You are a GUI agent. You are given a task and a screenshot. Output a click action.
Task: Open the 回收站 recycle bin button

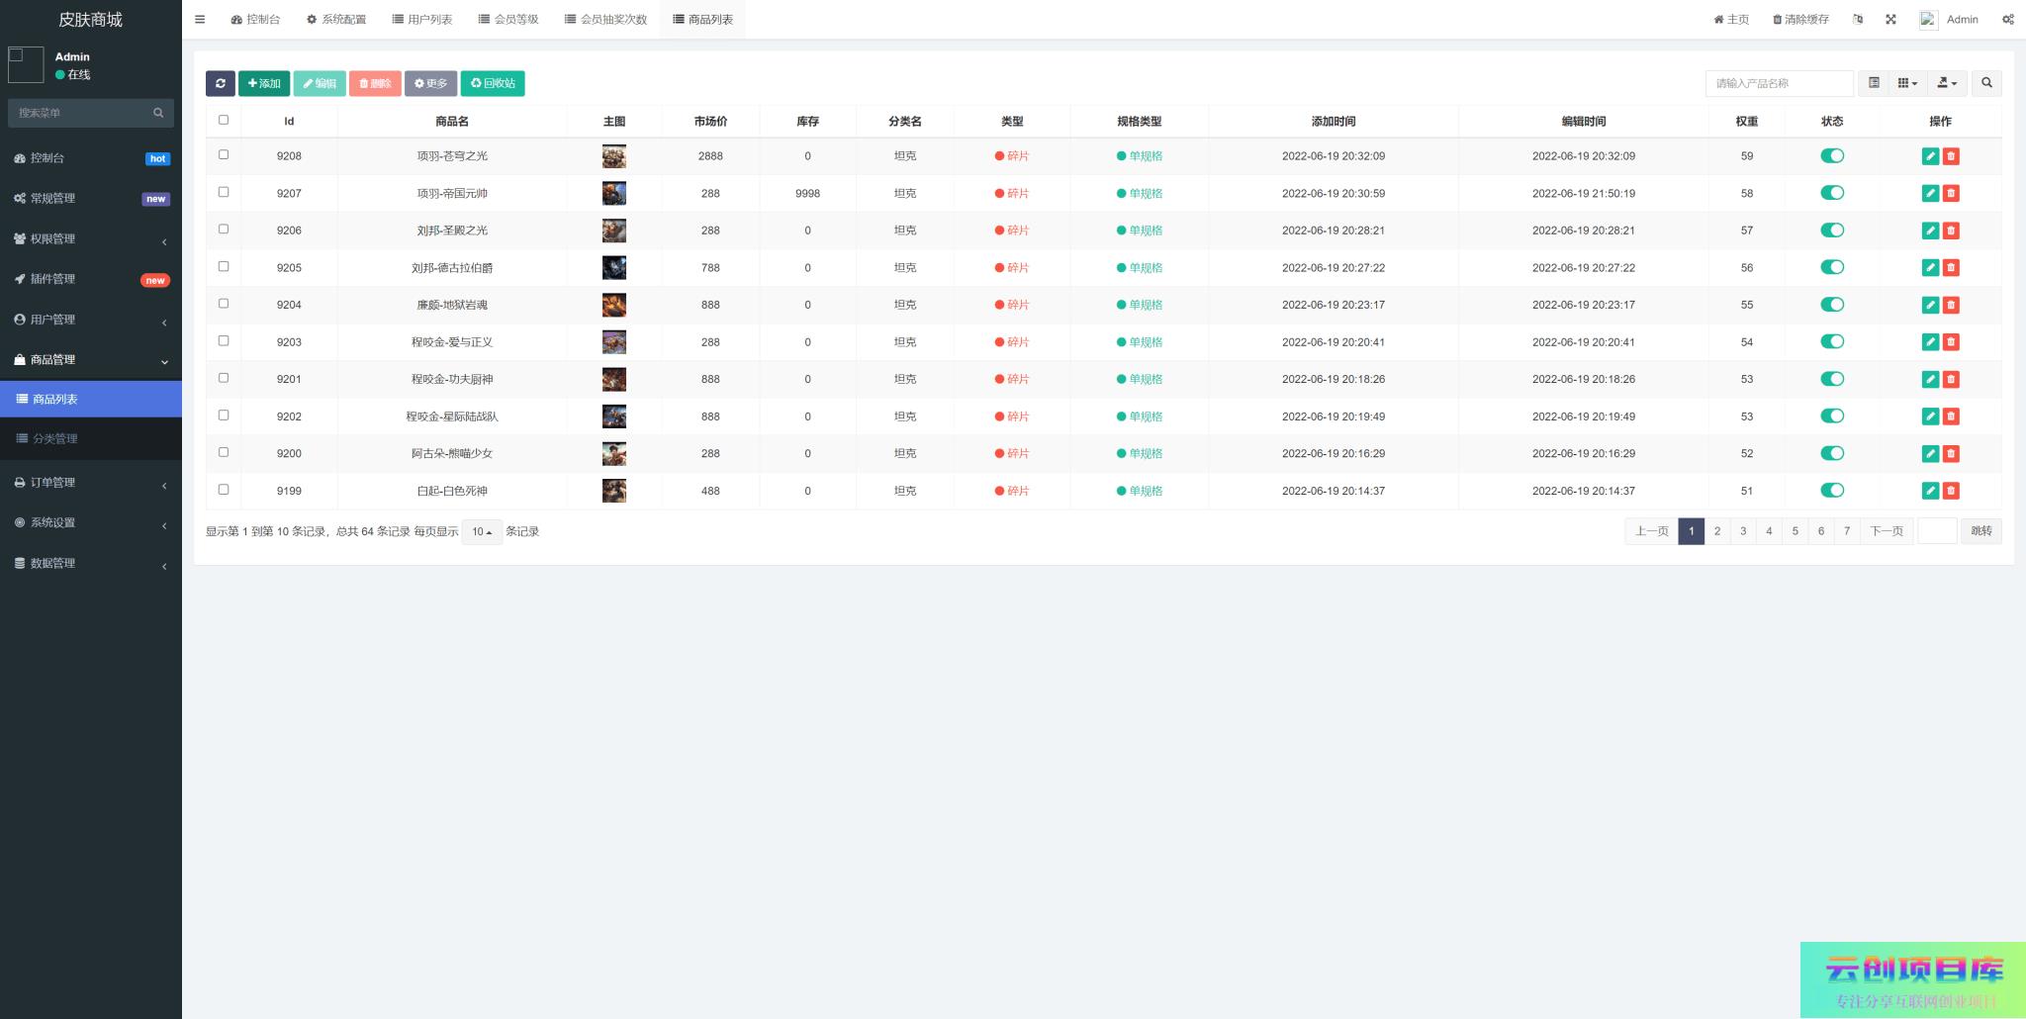coord(493,84)
